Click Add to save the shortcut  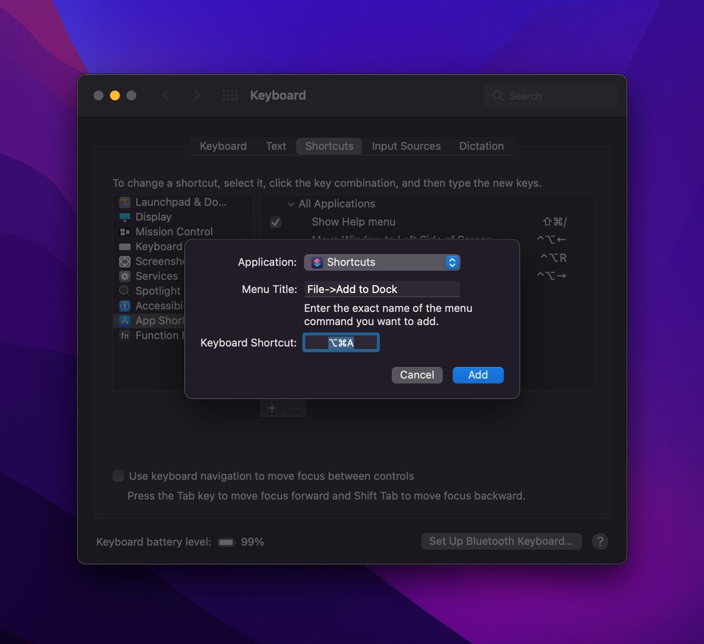click(x=478, y=375)
